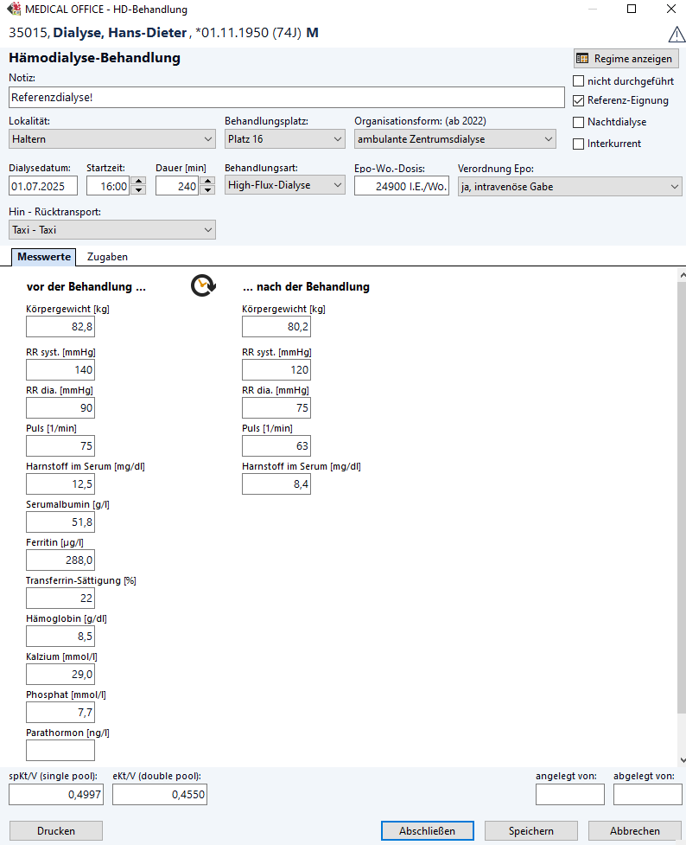This screenshot has height=845, width=686.
Task: Increase Dauer with the up spinner arrow
Action: coord(207,181)
